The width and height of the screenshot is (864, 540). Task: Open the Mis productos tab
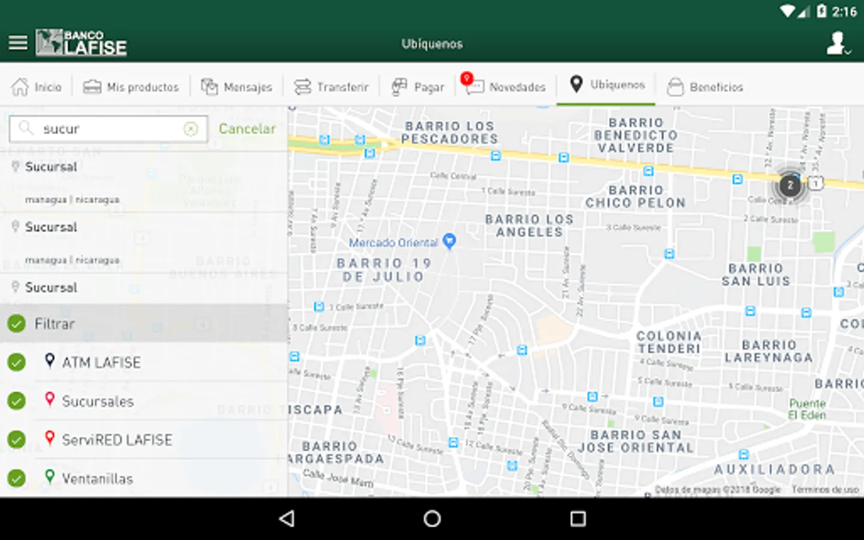click(131, 87)
